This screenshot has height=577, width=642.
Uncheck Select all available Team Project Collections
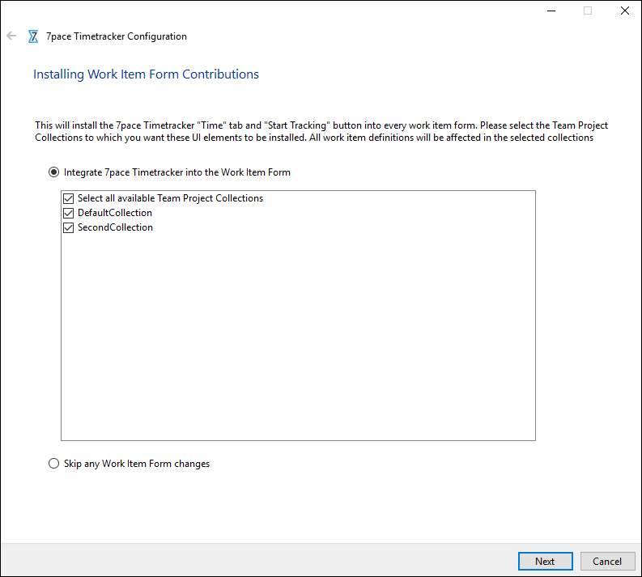[x=68, y=198]
